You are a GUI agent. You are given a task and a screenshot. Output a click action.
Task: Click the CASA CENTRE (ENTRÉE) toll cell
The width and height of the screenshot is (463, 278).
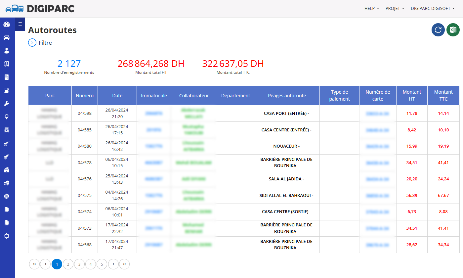coord(286,130)
